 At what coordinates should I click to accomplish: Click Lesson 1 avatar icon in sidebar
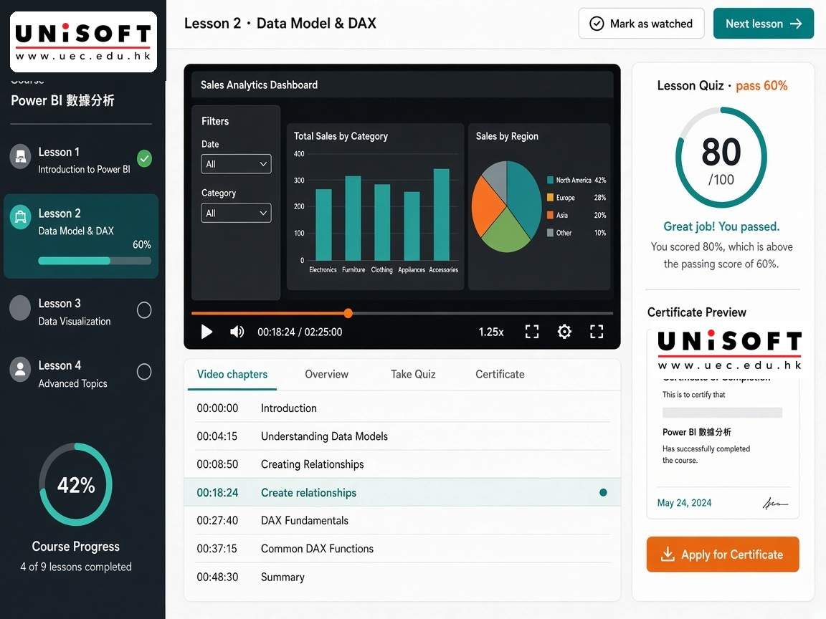21,157
